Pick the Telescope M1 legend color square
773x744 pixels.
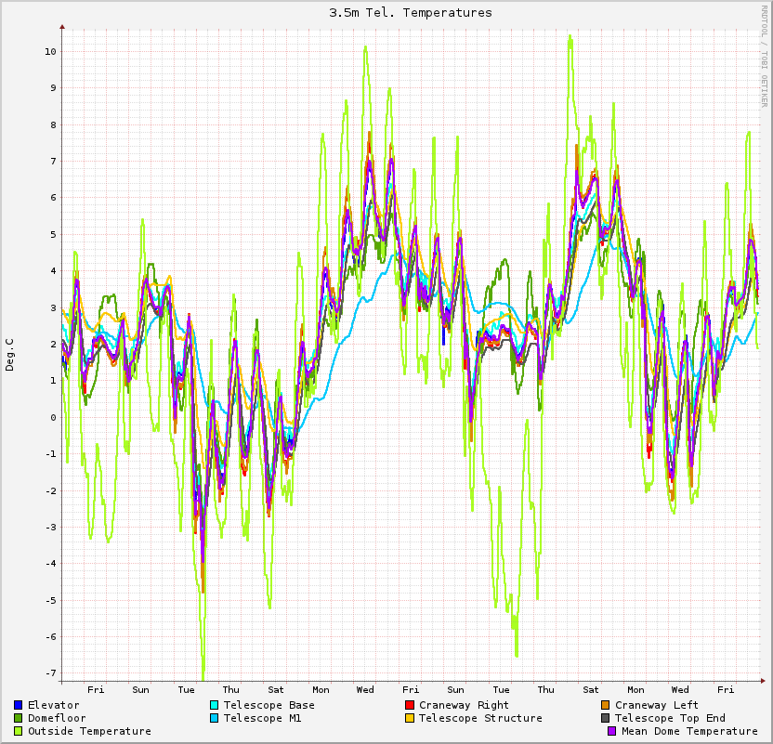tap(215, 718)
